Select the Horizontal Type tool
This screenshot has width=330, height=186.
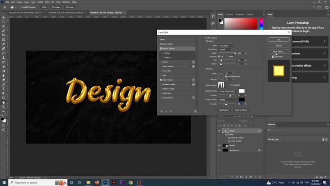4,89
